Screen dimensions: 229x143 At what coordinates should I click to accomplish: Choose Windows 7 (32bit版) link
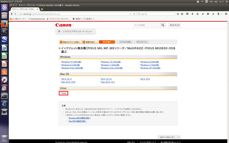pos(150,65)
